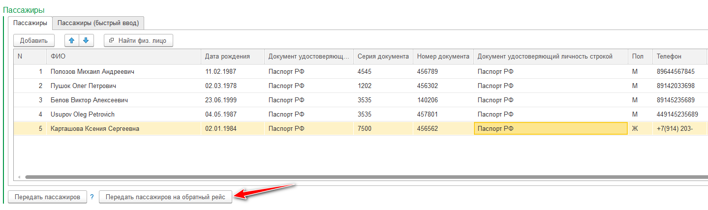The image size is (708, 210).
Task: Select the Пассажиры tab
Action: pos(31,23)
